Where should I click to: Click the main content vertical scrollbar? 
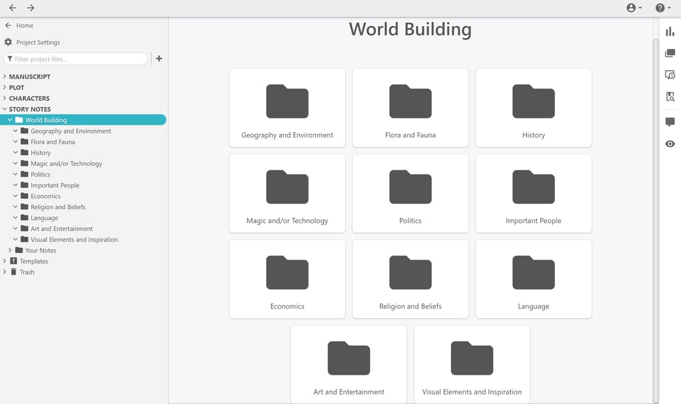click(x=656, y=221)
